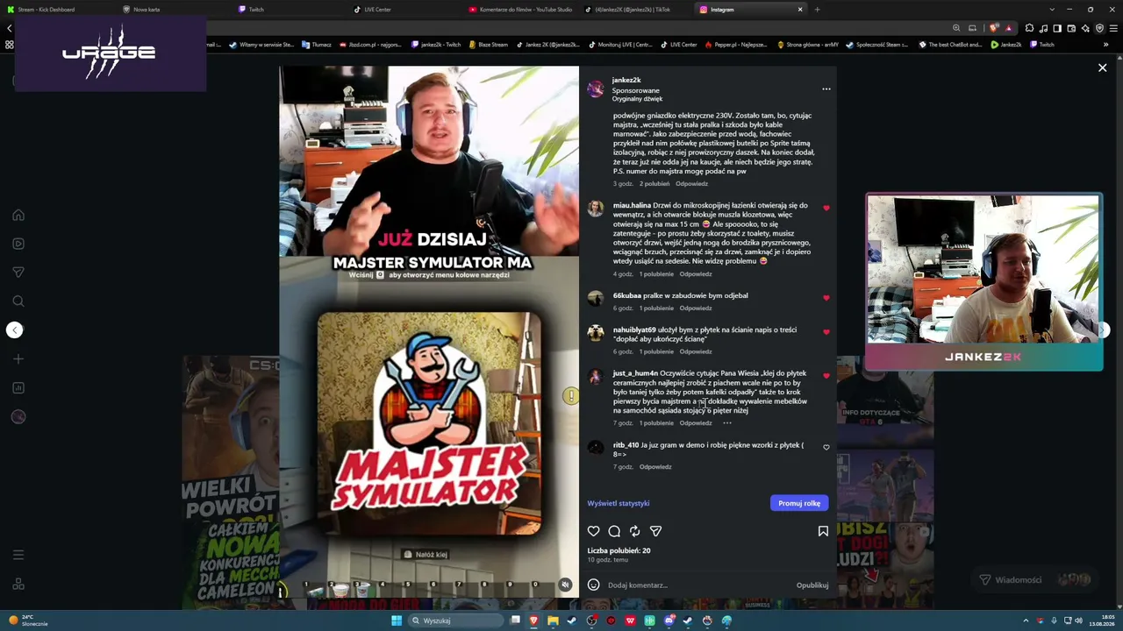Viewport: 1123px width, 631px height.
Task: Open Reels in the Instagram sidebar
Action: click(x=18, y=244)
